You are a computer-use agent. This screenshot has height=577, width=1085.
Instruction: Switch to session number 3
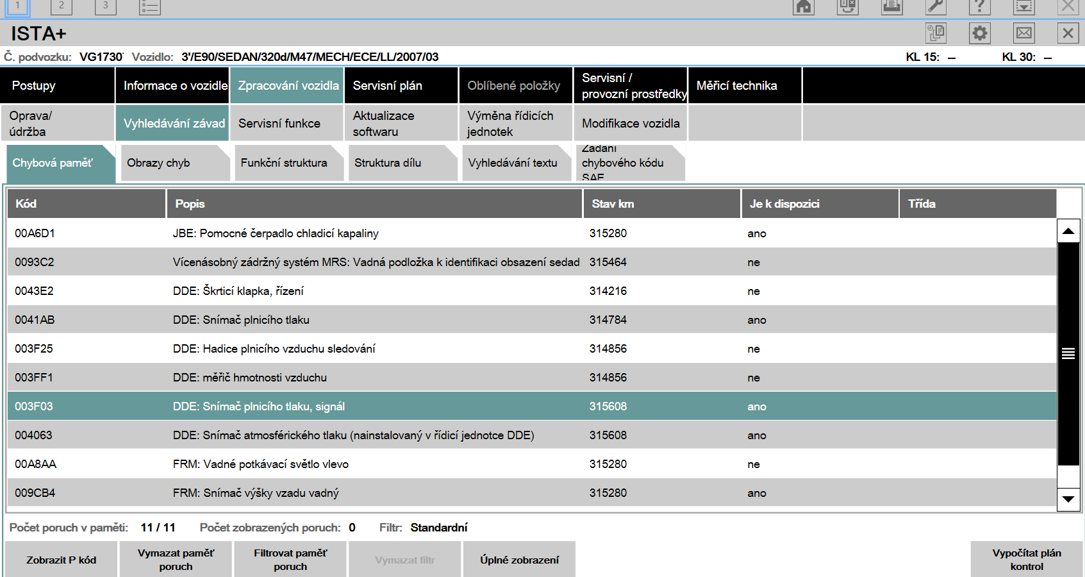pyautogui.click(x=105, y=6)
